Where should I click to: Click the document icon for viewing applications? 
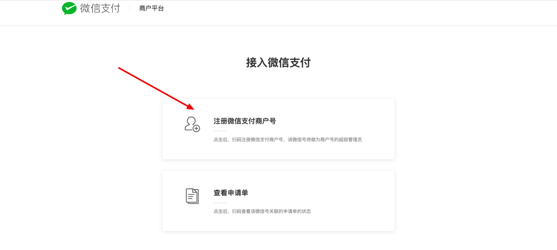click(x=192, y=196)
